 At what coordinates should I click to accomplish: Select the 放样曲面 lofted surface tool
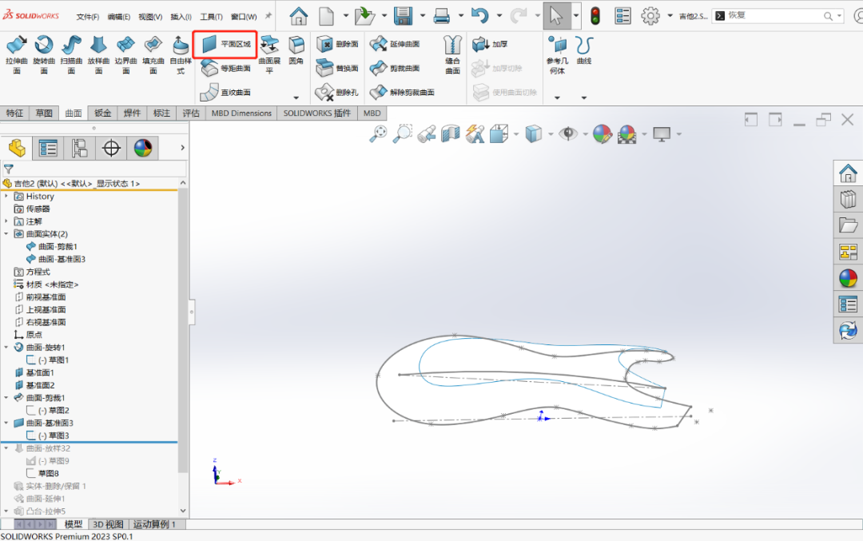98,54
